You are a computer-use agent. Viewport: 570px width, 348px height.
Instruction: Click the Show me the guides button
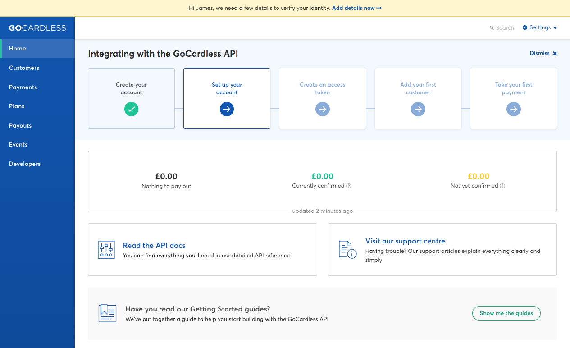pyautogui.click(x=506, y=313)
